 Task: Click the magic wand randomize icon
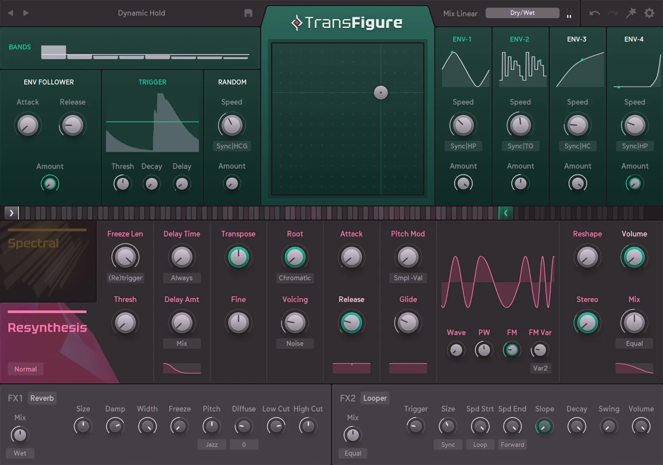[631, 13]
